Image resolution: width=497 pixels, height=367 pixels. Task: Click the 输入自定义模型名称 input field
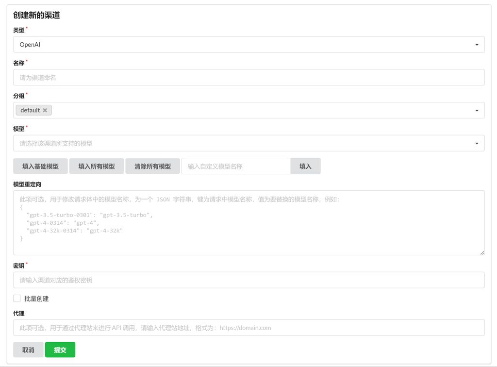pyautogui.click(x=236, y=166)
